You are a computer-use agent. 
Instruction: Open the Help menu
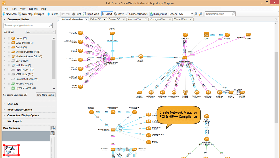pos(44,9)
